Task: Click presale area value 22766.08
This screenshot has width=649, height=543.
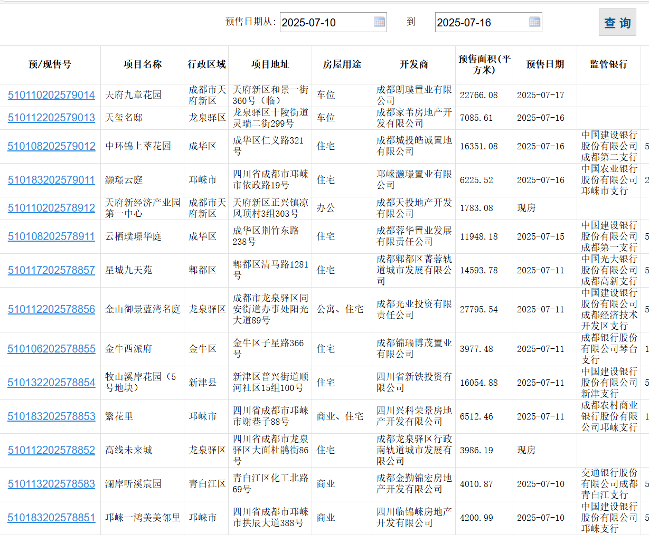Action: click(478, 95)
